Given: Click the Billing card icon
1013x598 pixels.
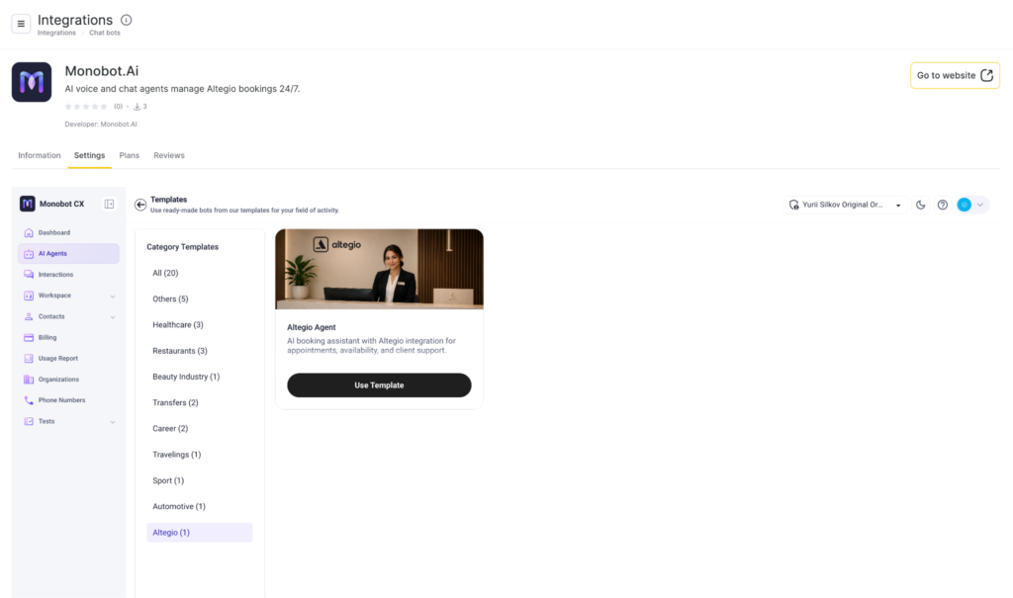Looking at the screenshot, I should (x=29, y=338).
